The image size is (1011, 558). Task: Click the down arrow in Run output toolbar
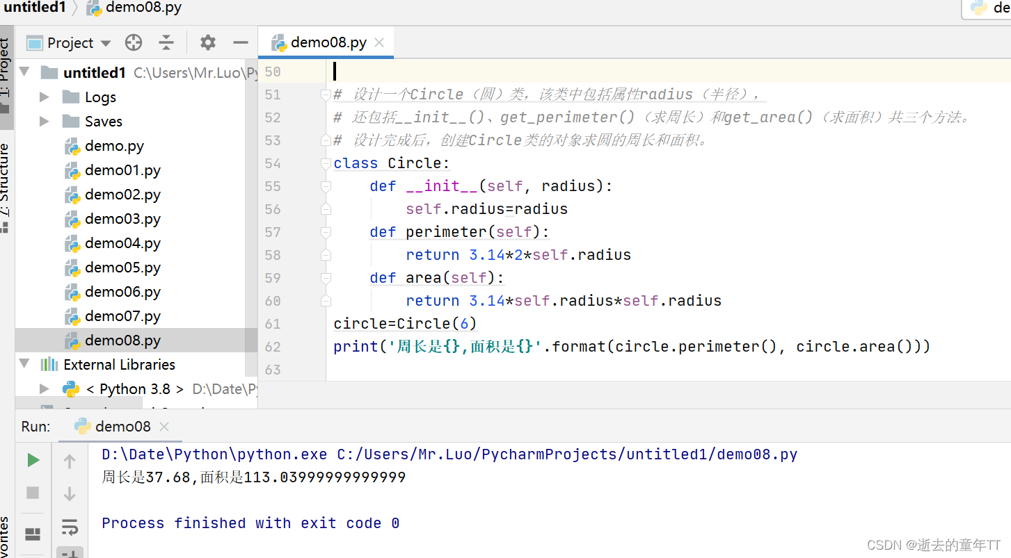click(x=70, y=494)
